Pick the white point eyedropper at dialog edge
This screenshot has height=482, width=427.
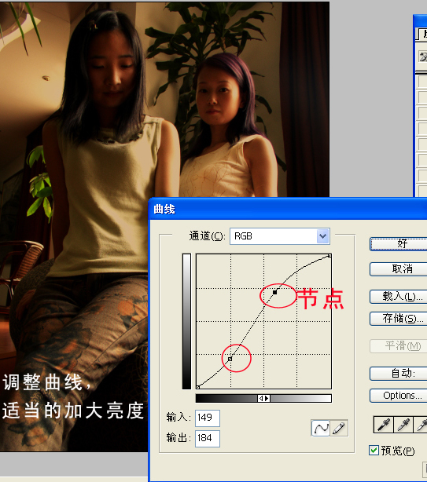click(421, 425)
